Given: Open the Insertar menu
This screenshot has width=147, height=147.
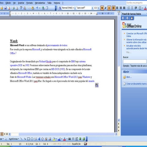Looking at the screenshot, I should [21, 3].
